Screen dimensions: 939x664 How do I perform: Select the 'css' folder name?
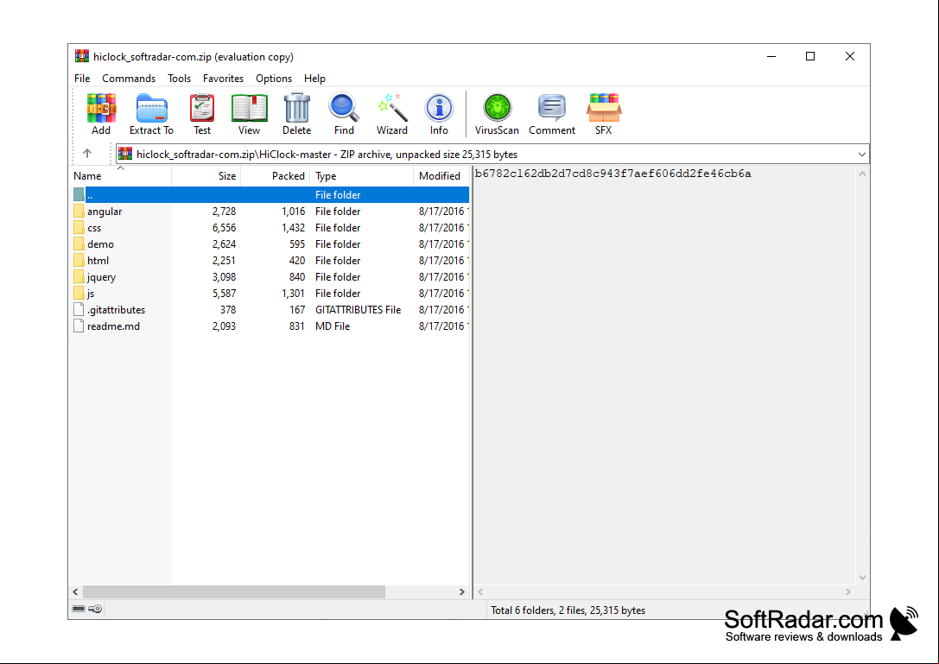pyautogui.click(x=94, y=228)
